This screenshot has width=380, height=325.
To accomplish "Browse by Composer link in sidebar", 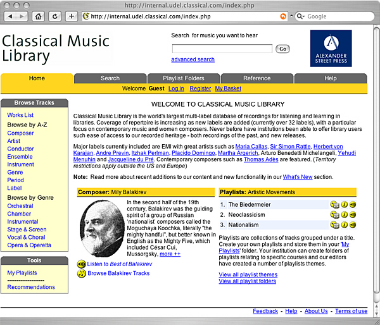I will [20, 133].
